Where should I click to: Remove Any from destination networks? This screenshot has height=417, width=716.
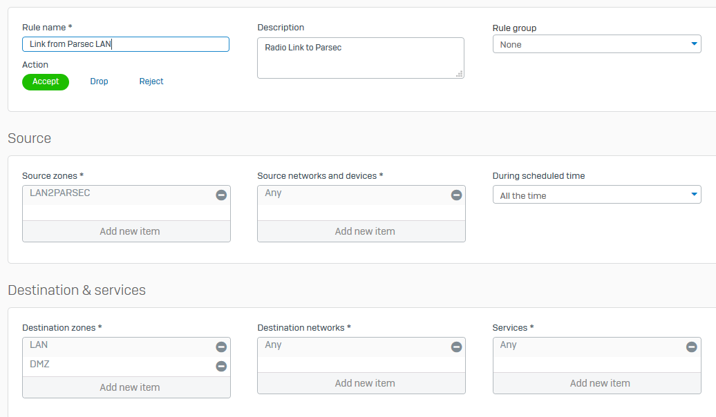(x=456, y=347)
